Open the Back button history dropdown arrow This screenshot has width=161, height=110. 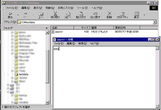click(x=18, y=15)
